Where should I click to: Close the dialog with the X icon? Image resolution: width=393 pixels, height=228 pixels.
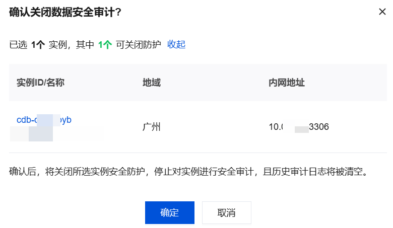[382, 12]
